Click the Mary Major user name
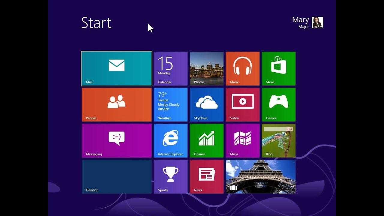384x216 pixels. click(x=301, y=22)
